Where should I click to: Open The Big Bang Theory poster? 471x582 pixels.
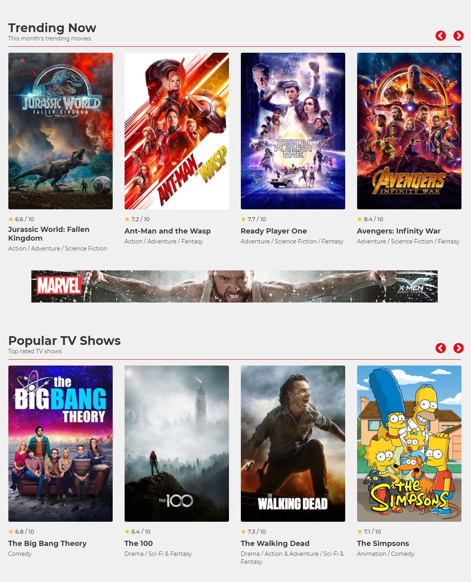tap(60, 444)
